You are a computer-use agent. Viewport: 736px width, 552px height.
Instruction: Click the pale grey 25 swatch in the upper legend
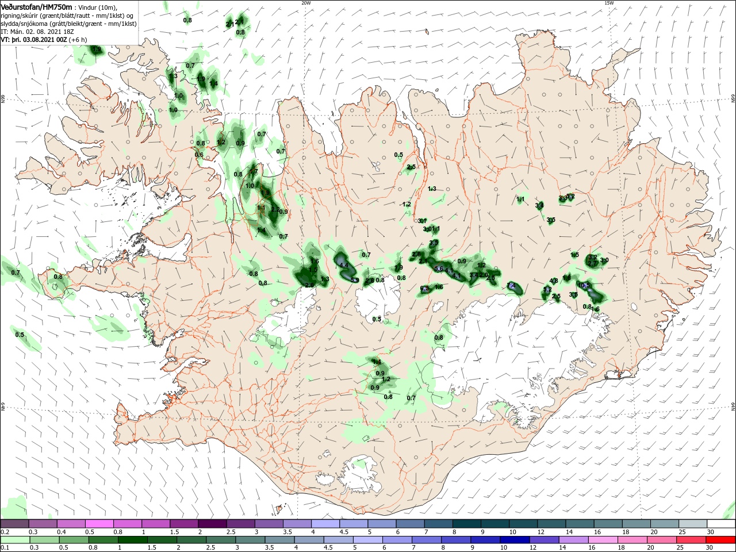click(693, 524)
